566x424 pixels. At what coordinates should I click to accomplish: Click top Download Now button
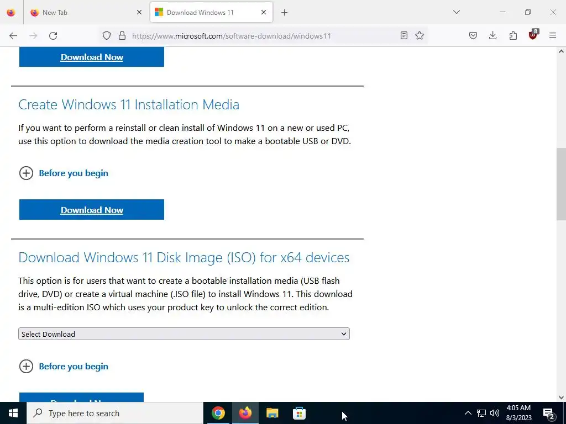click(x=92, y=57)
